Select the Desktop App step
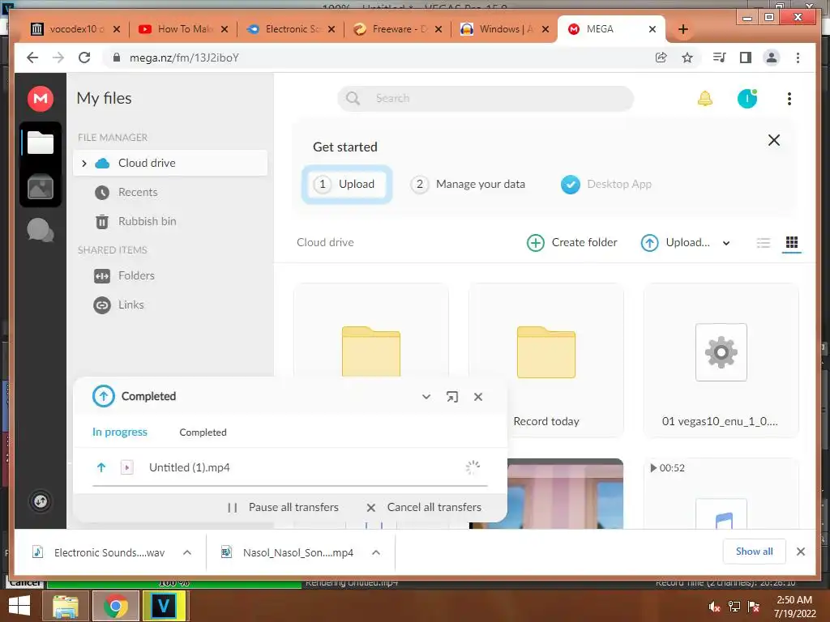 point(606,184)
